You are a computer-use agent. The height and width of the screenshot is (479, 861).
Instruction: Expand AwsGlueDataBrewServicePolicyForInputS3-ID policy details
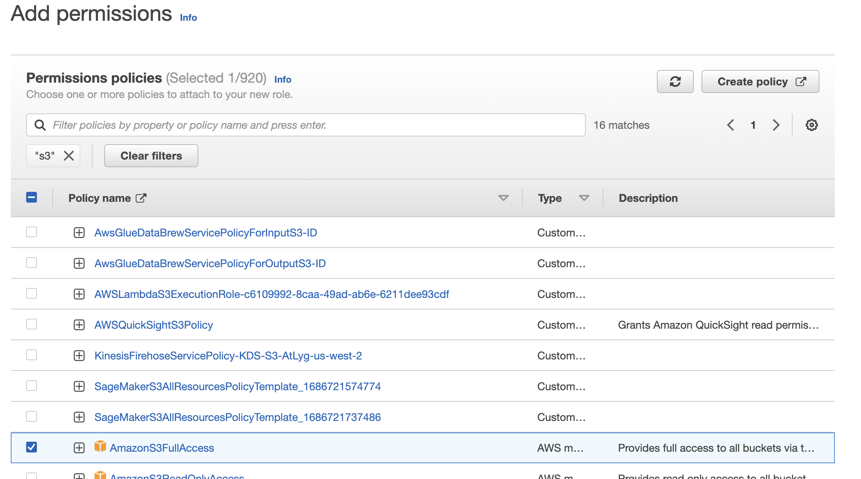point(79,233)
